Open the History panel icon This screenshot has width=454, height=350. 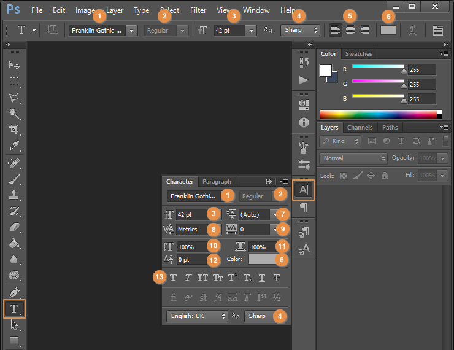(304, 63)
